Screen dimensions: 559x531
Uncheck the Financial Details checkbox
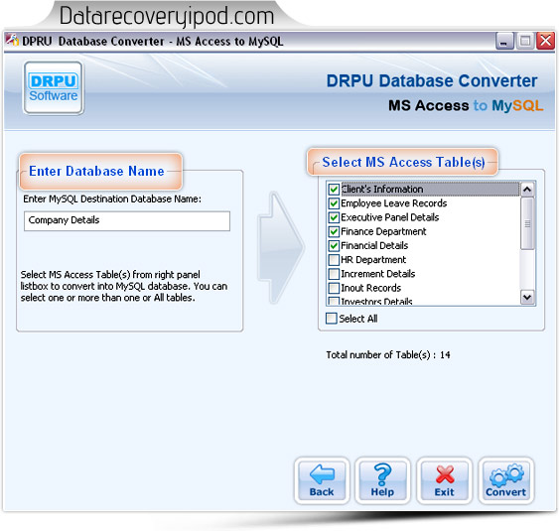[334, 245]
